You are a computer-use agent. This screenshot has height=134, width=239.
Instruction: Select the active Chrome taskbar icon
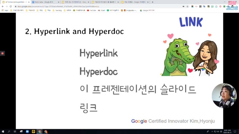pyautogui.click(x=40, y=132)
